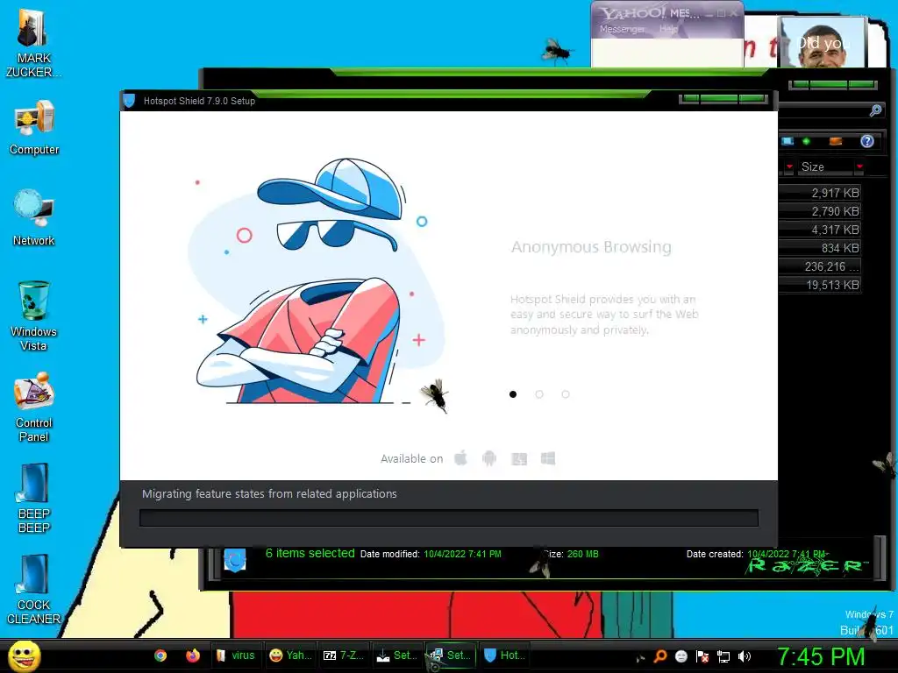Open the smiley face Start button
The height and width of the screenshot is (673, 898).
pos(24,655)
